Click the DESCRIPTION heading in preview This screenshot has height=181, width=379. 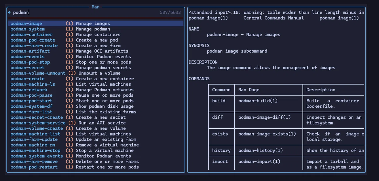pyautogui.click(x=203, y=62)
